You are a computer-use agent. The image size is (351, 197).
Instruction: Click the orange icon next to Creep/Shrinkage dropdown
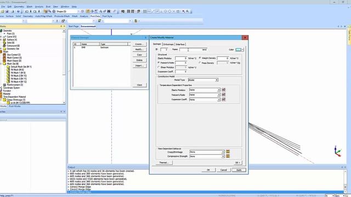[x=228, y=152]
